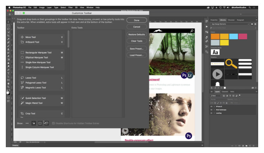Click the toolbar list scrollbar in the dialog
Screen dimensions: 264x153
pyautogui.click(x=68, y=39)
